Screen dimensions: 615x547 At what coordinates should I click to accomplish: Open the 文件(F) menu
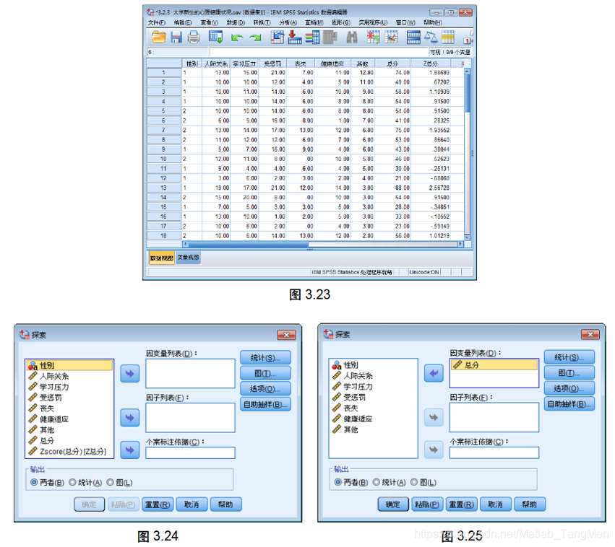click(157, 22)
